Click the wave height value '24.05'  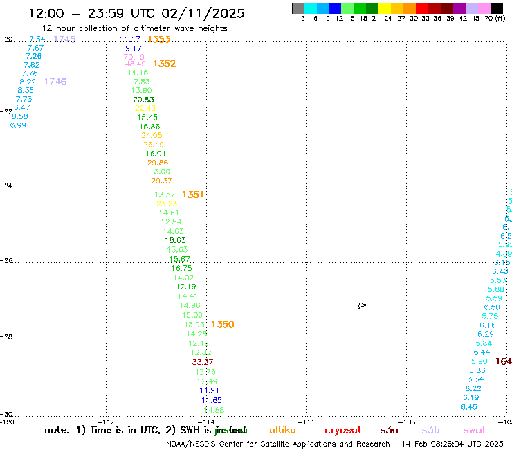152,135
